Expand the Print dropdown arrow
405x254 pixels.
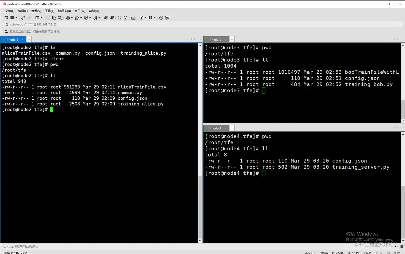[72, 18]
